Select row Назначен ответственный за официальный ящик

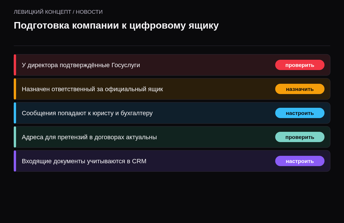pyautogui.click(x=172, y=89)
